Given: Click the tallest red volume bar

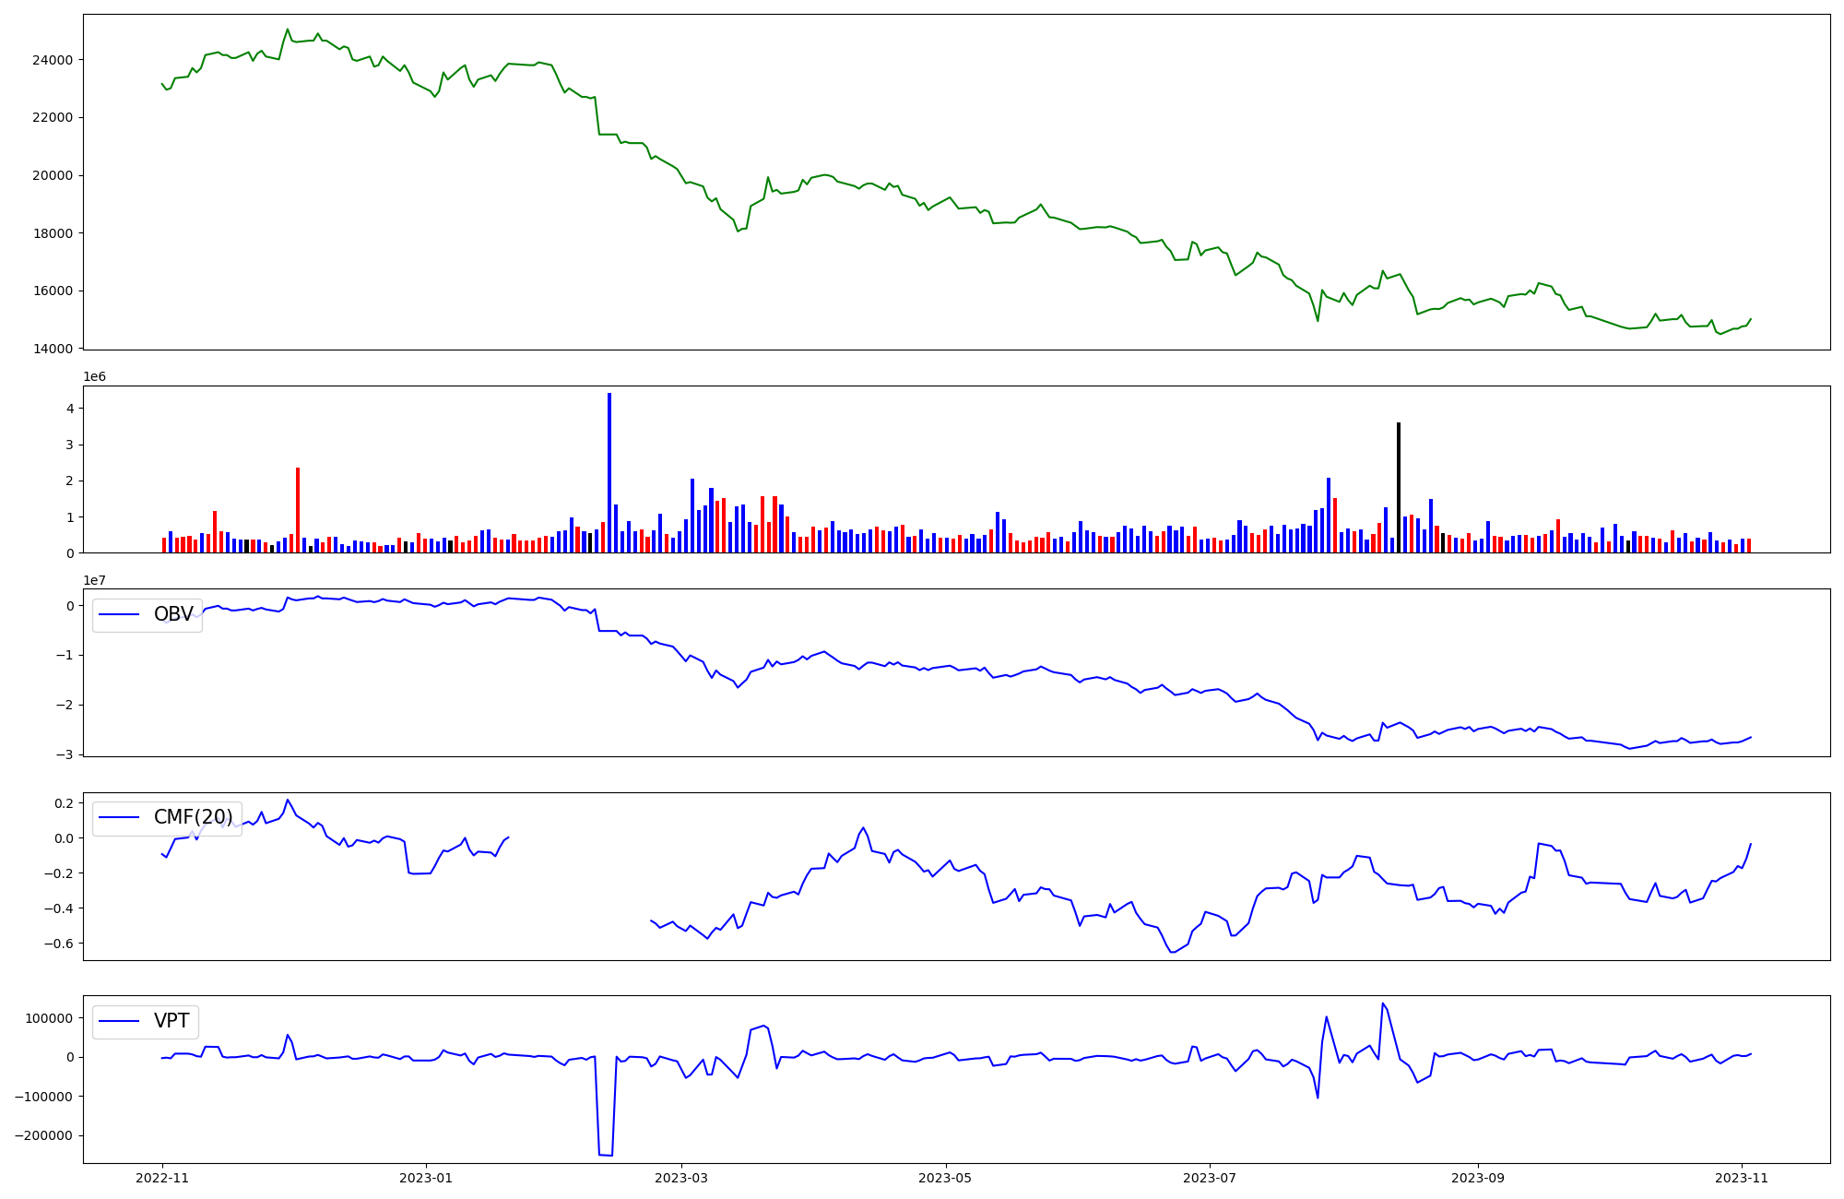Looking at the screenshot, I should [298, 509].
